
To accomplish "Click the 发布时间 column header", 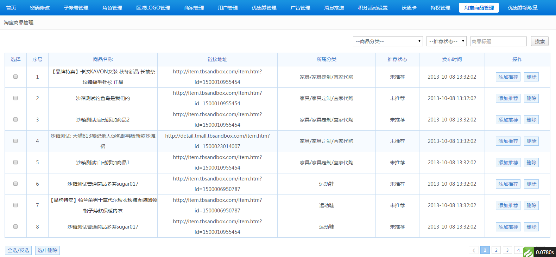I will [x=452, y=59].
